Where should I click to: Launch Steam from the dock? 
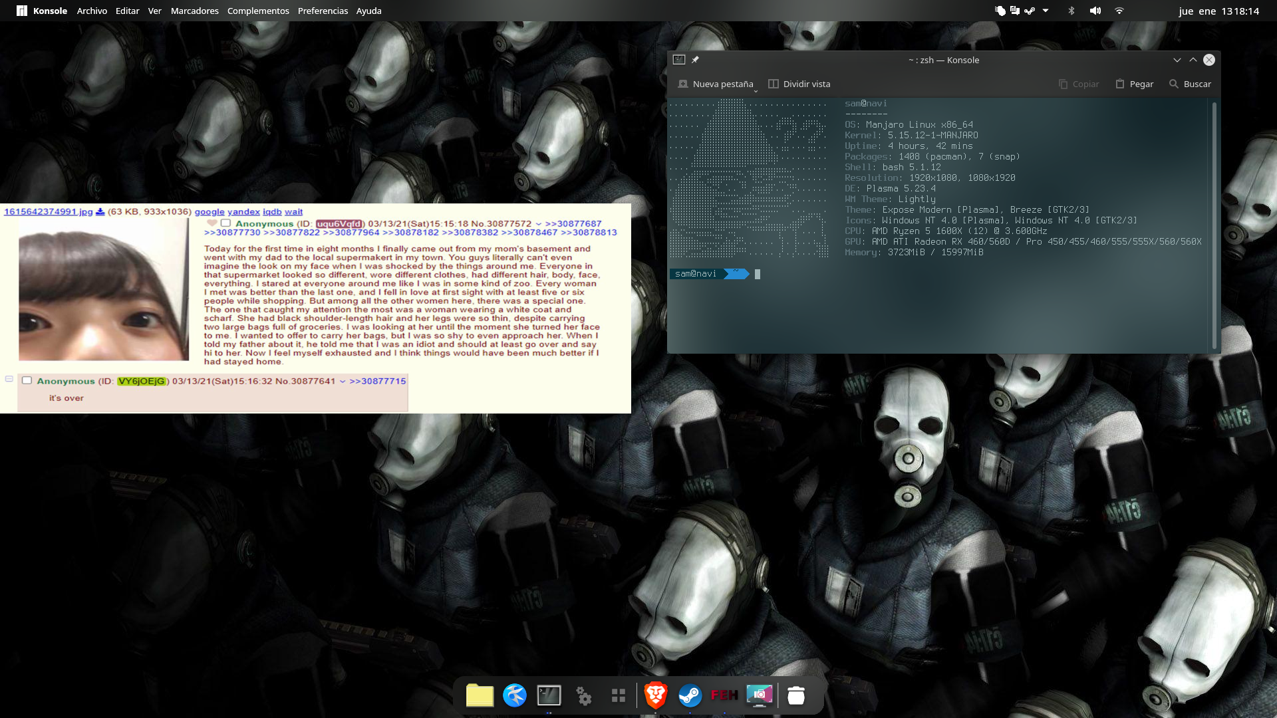click(x=690, y=695)
